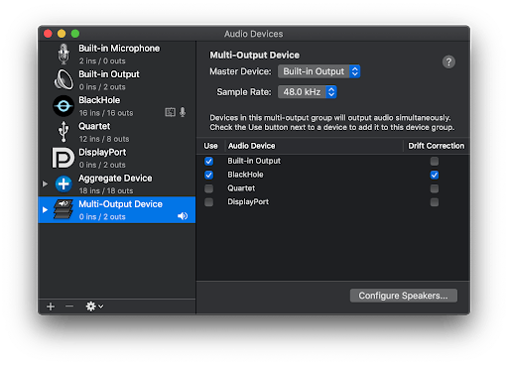The image size is (508, 365).
Task: Select Built-in Microphone in device list
Action: (x=117, y=55)
